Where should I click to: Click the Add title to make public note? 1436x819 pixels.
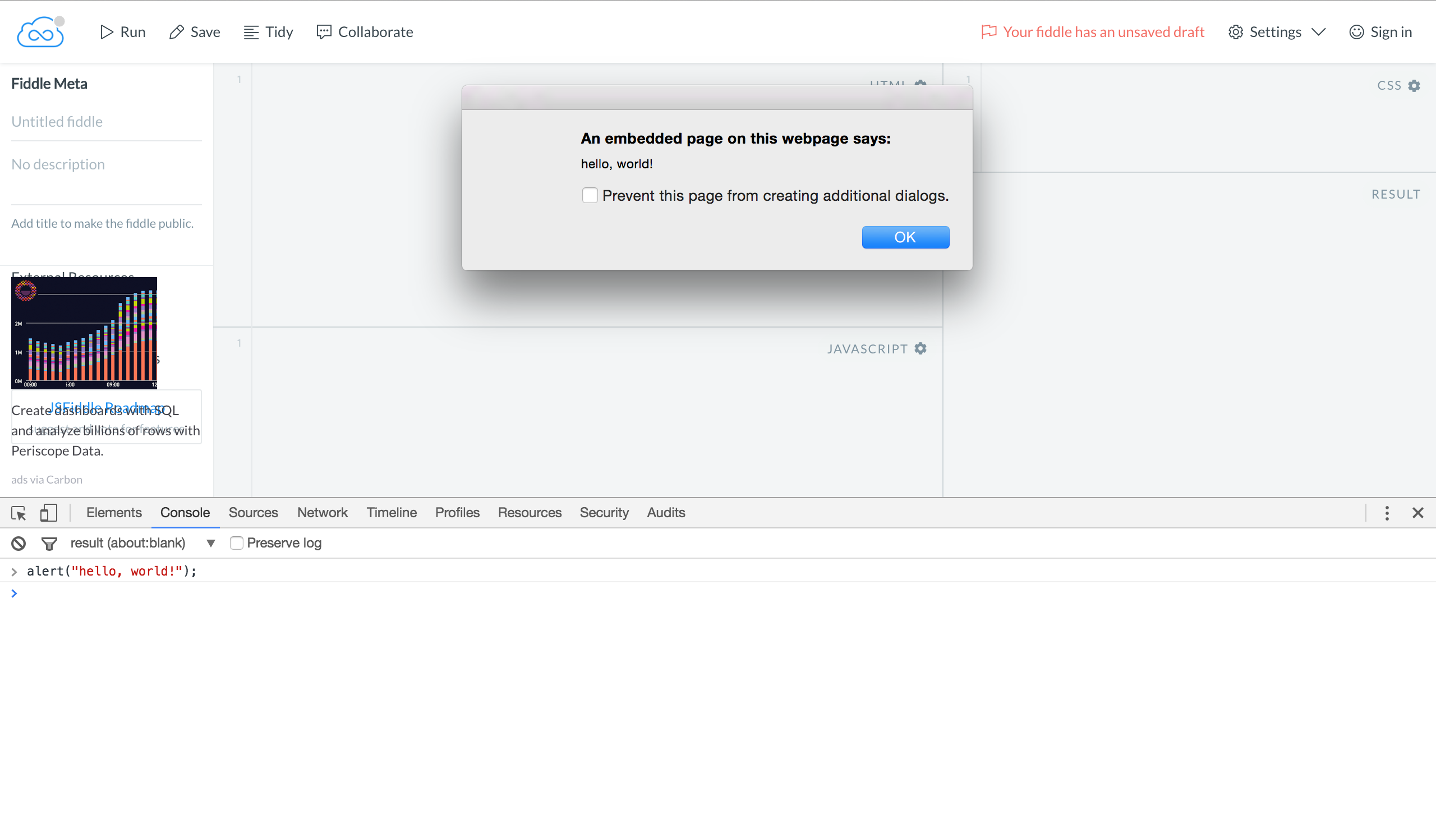point(102,223)
